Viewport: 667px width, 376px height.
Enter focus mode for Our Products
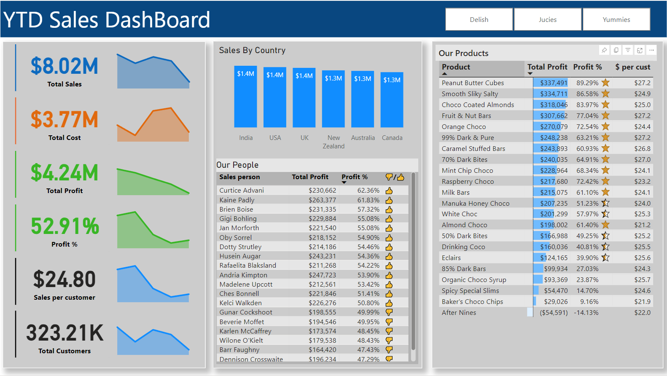coord(640,50)
